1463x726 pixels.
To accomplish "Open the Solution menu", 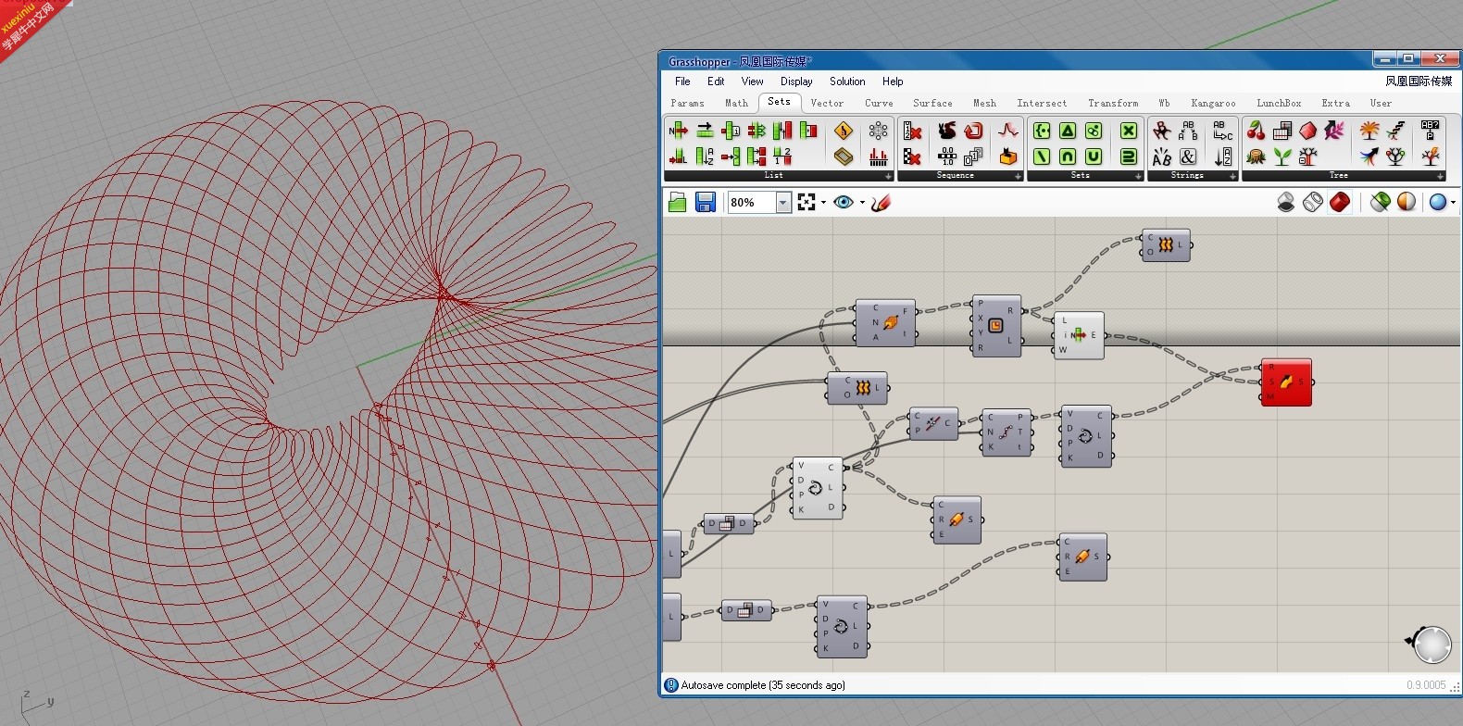I will coord(847,81).
